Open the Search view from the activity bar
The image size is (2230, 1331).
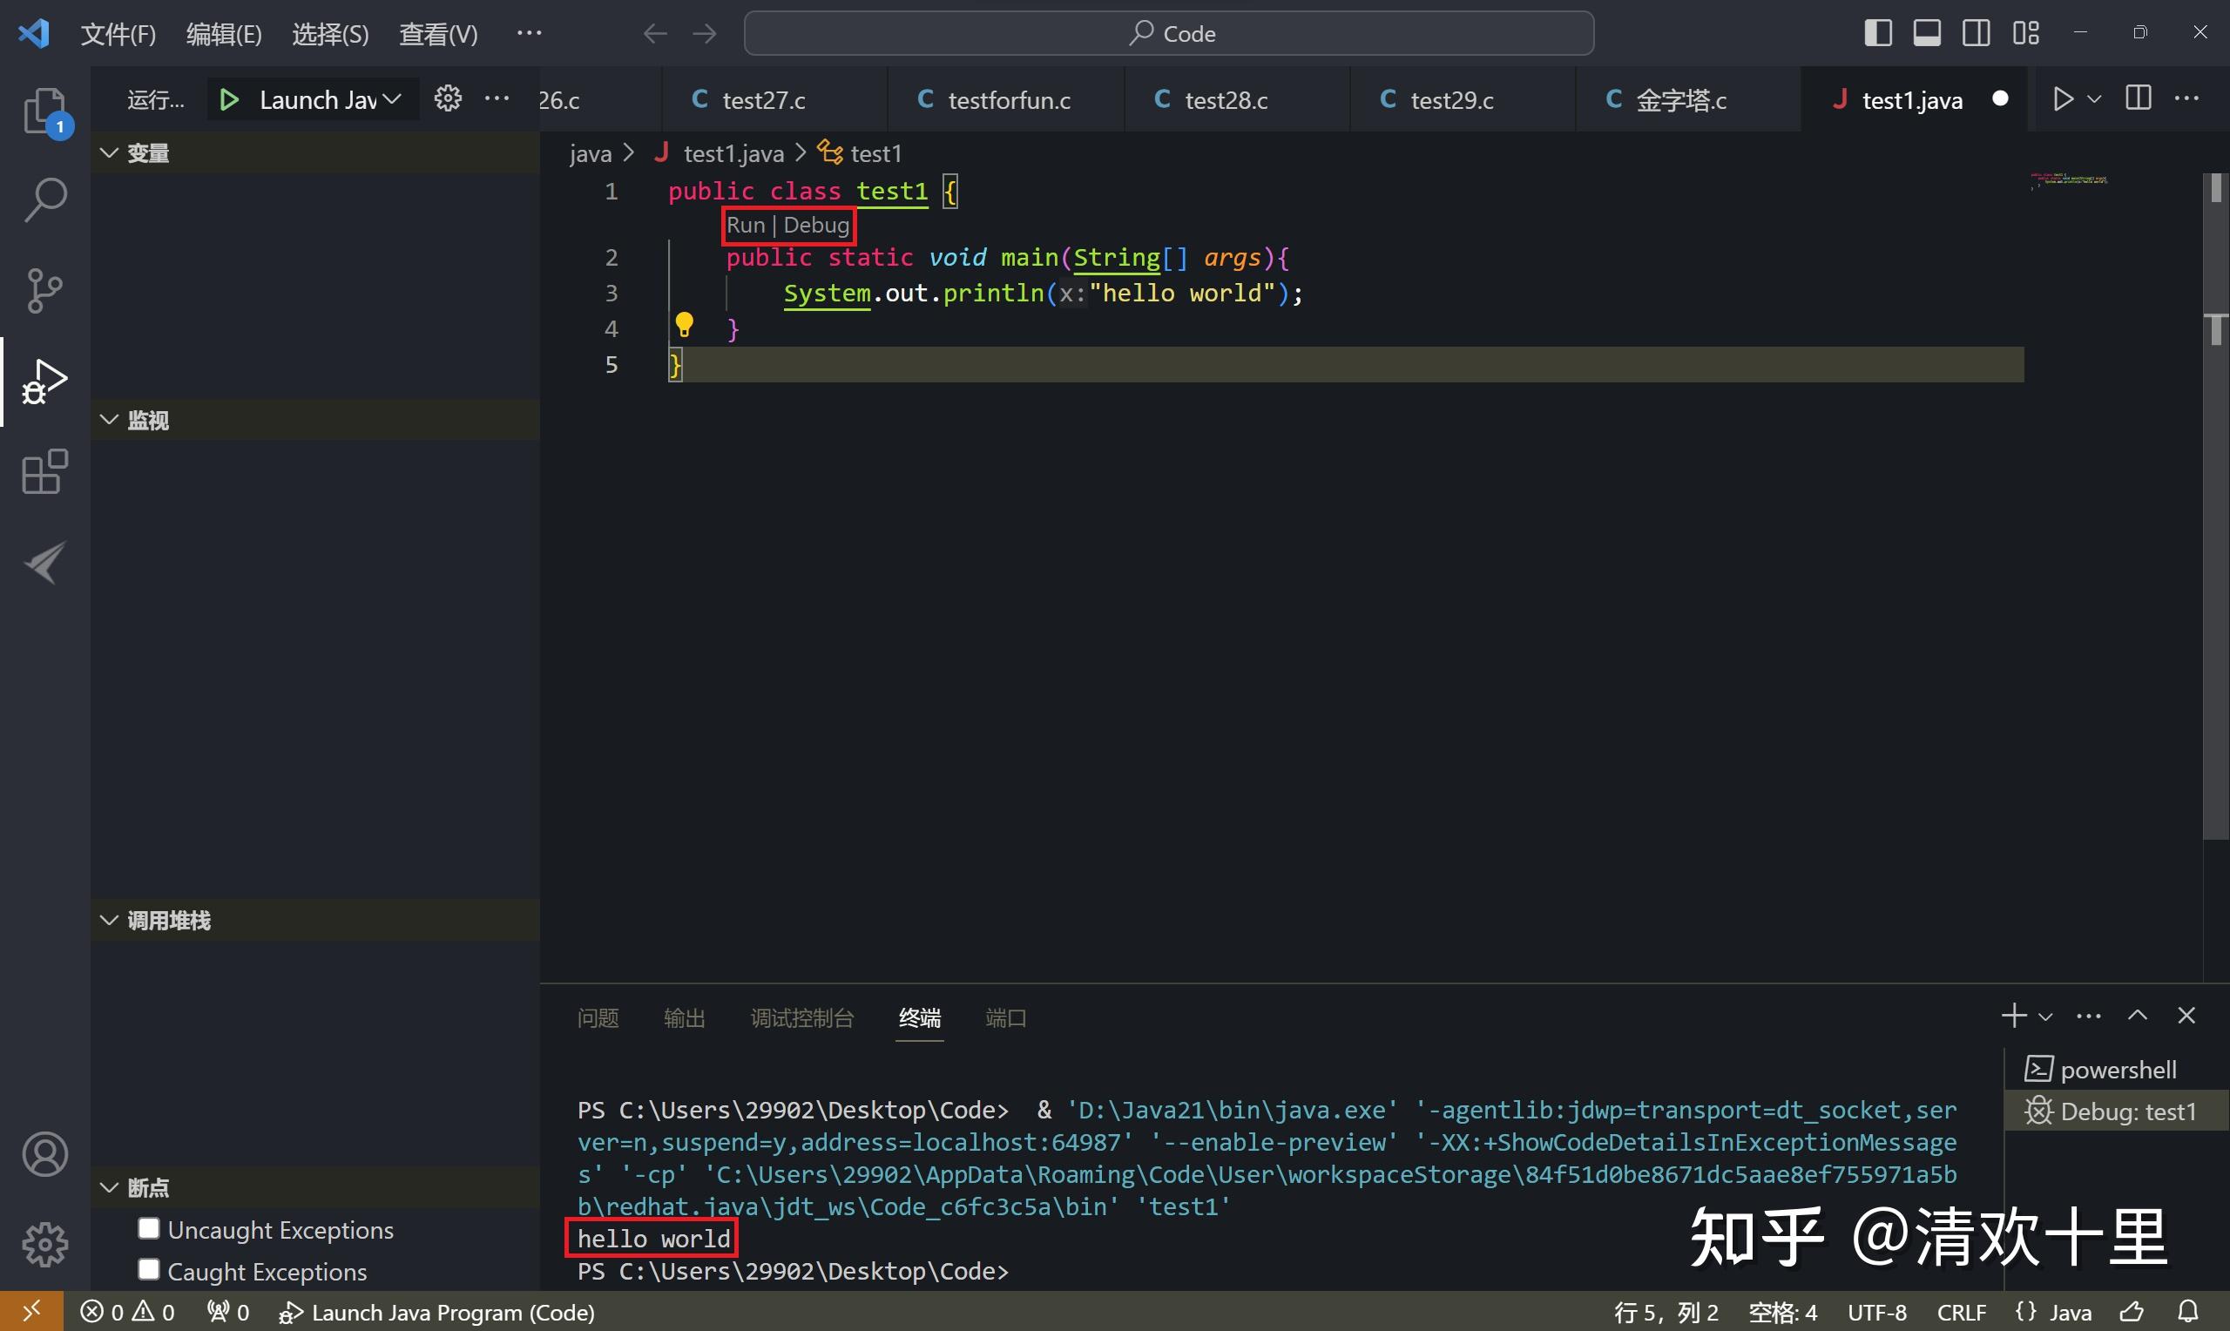42,199
